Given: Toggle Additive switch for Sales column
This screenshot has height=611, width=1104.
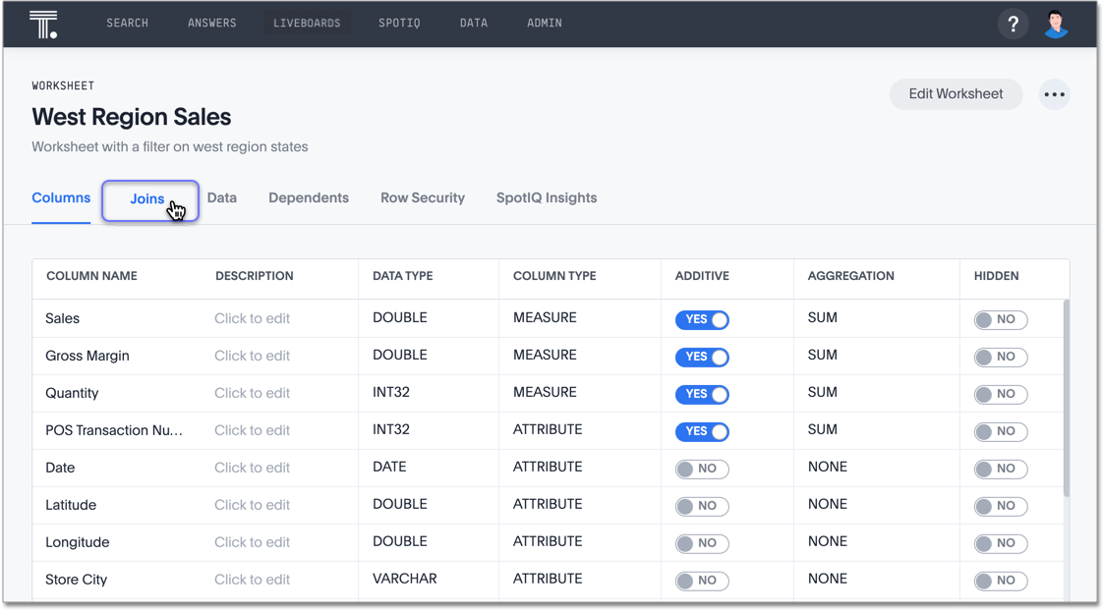Looking at the screenshot, I should 702,319.
